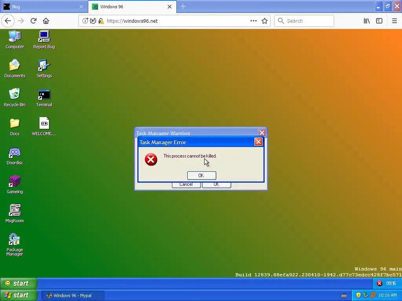
Task: Open the host Windows start menu
Action: tap(18, 296)
